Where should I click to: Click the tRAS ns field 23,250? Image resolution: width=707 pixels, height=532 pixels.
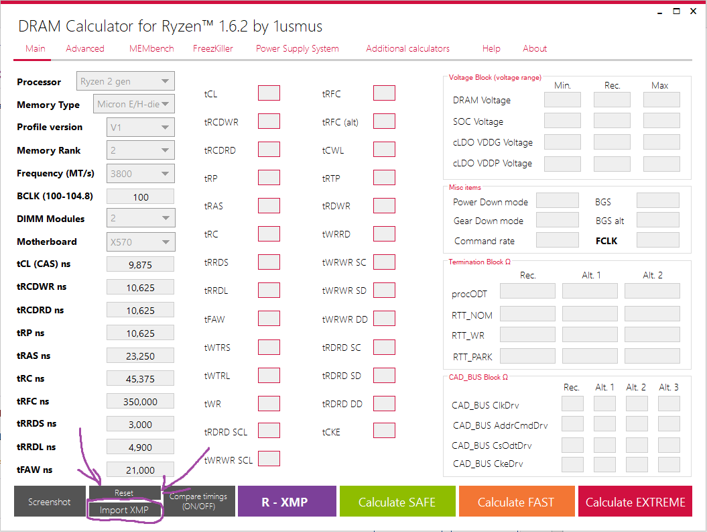[140, 356]
